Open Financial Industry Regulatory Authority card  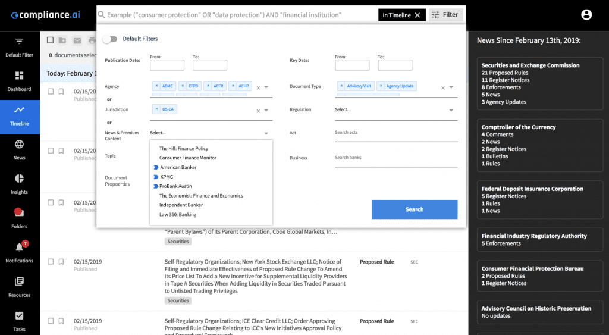[540, 239]
